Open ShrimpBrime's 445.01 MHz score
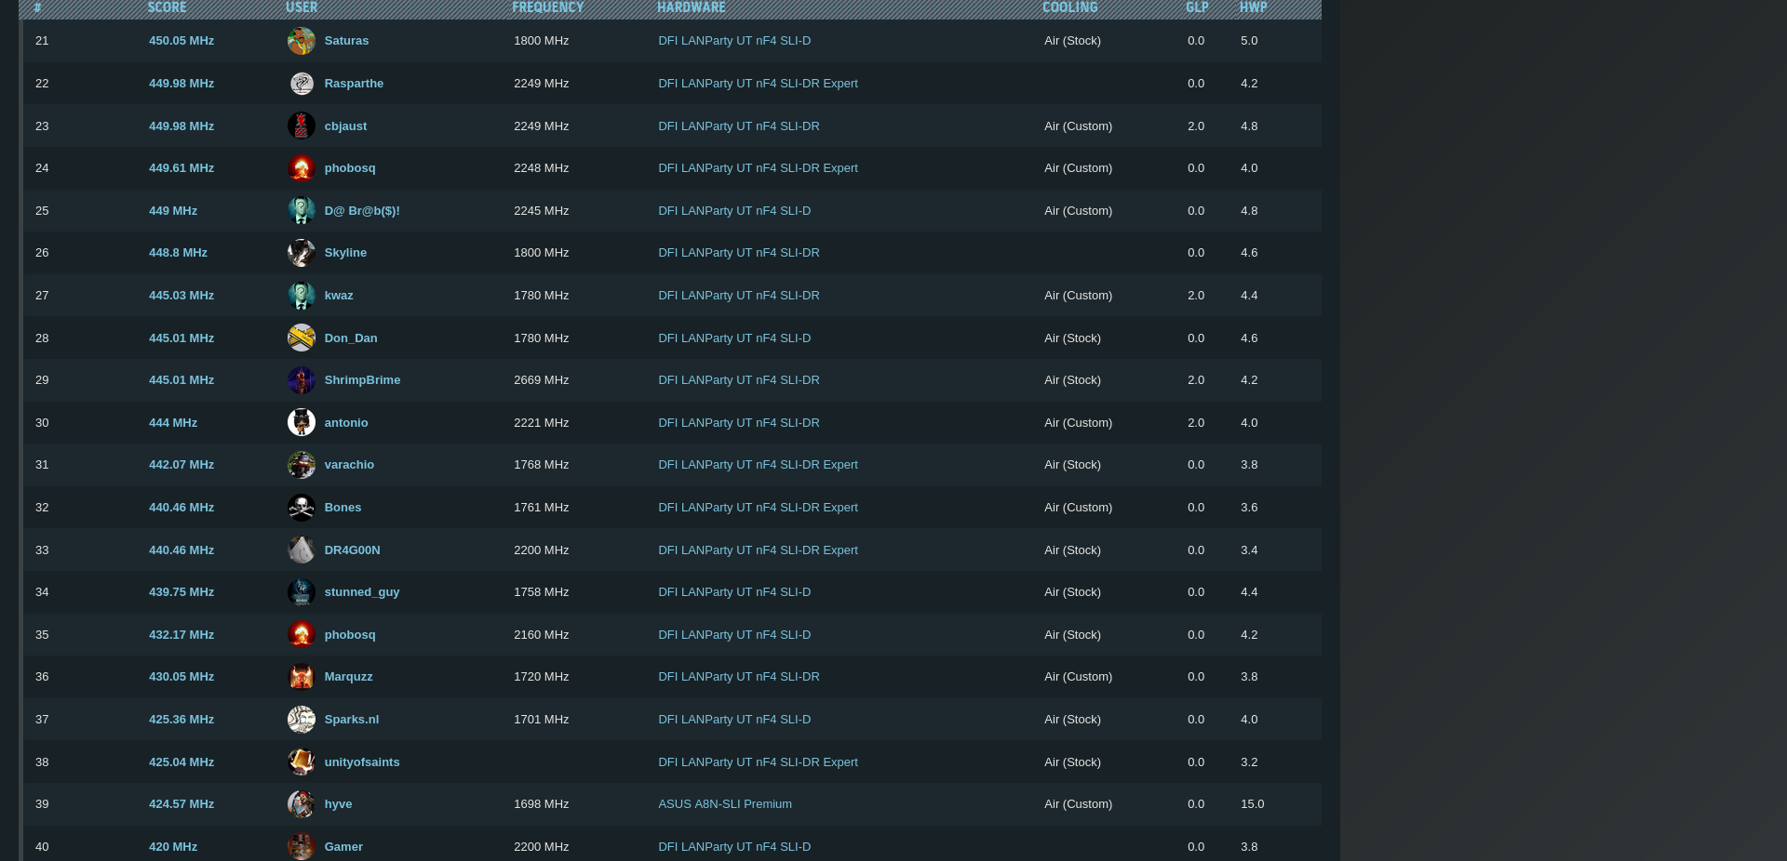The height and width of the screenshot is (861, 1787). coord(181,380)
